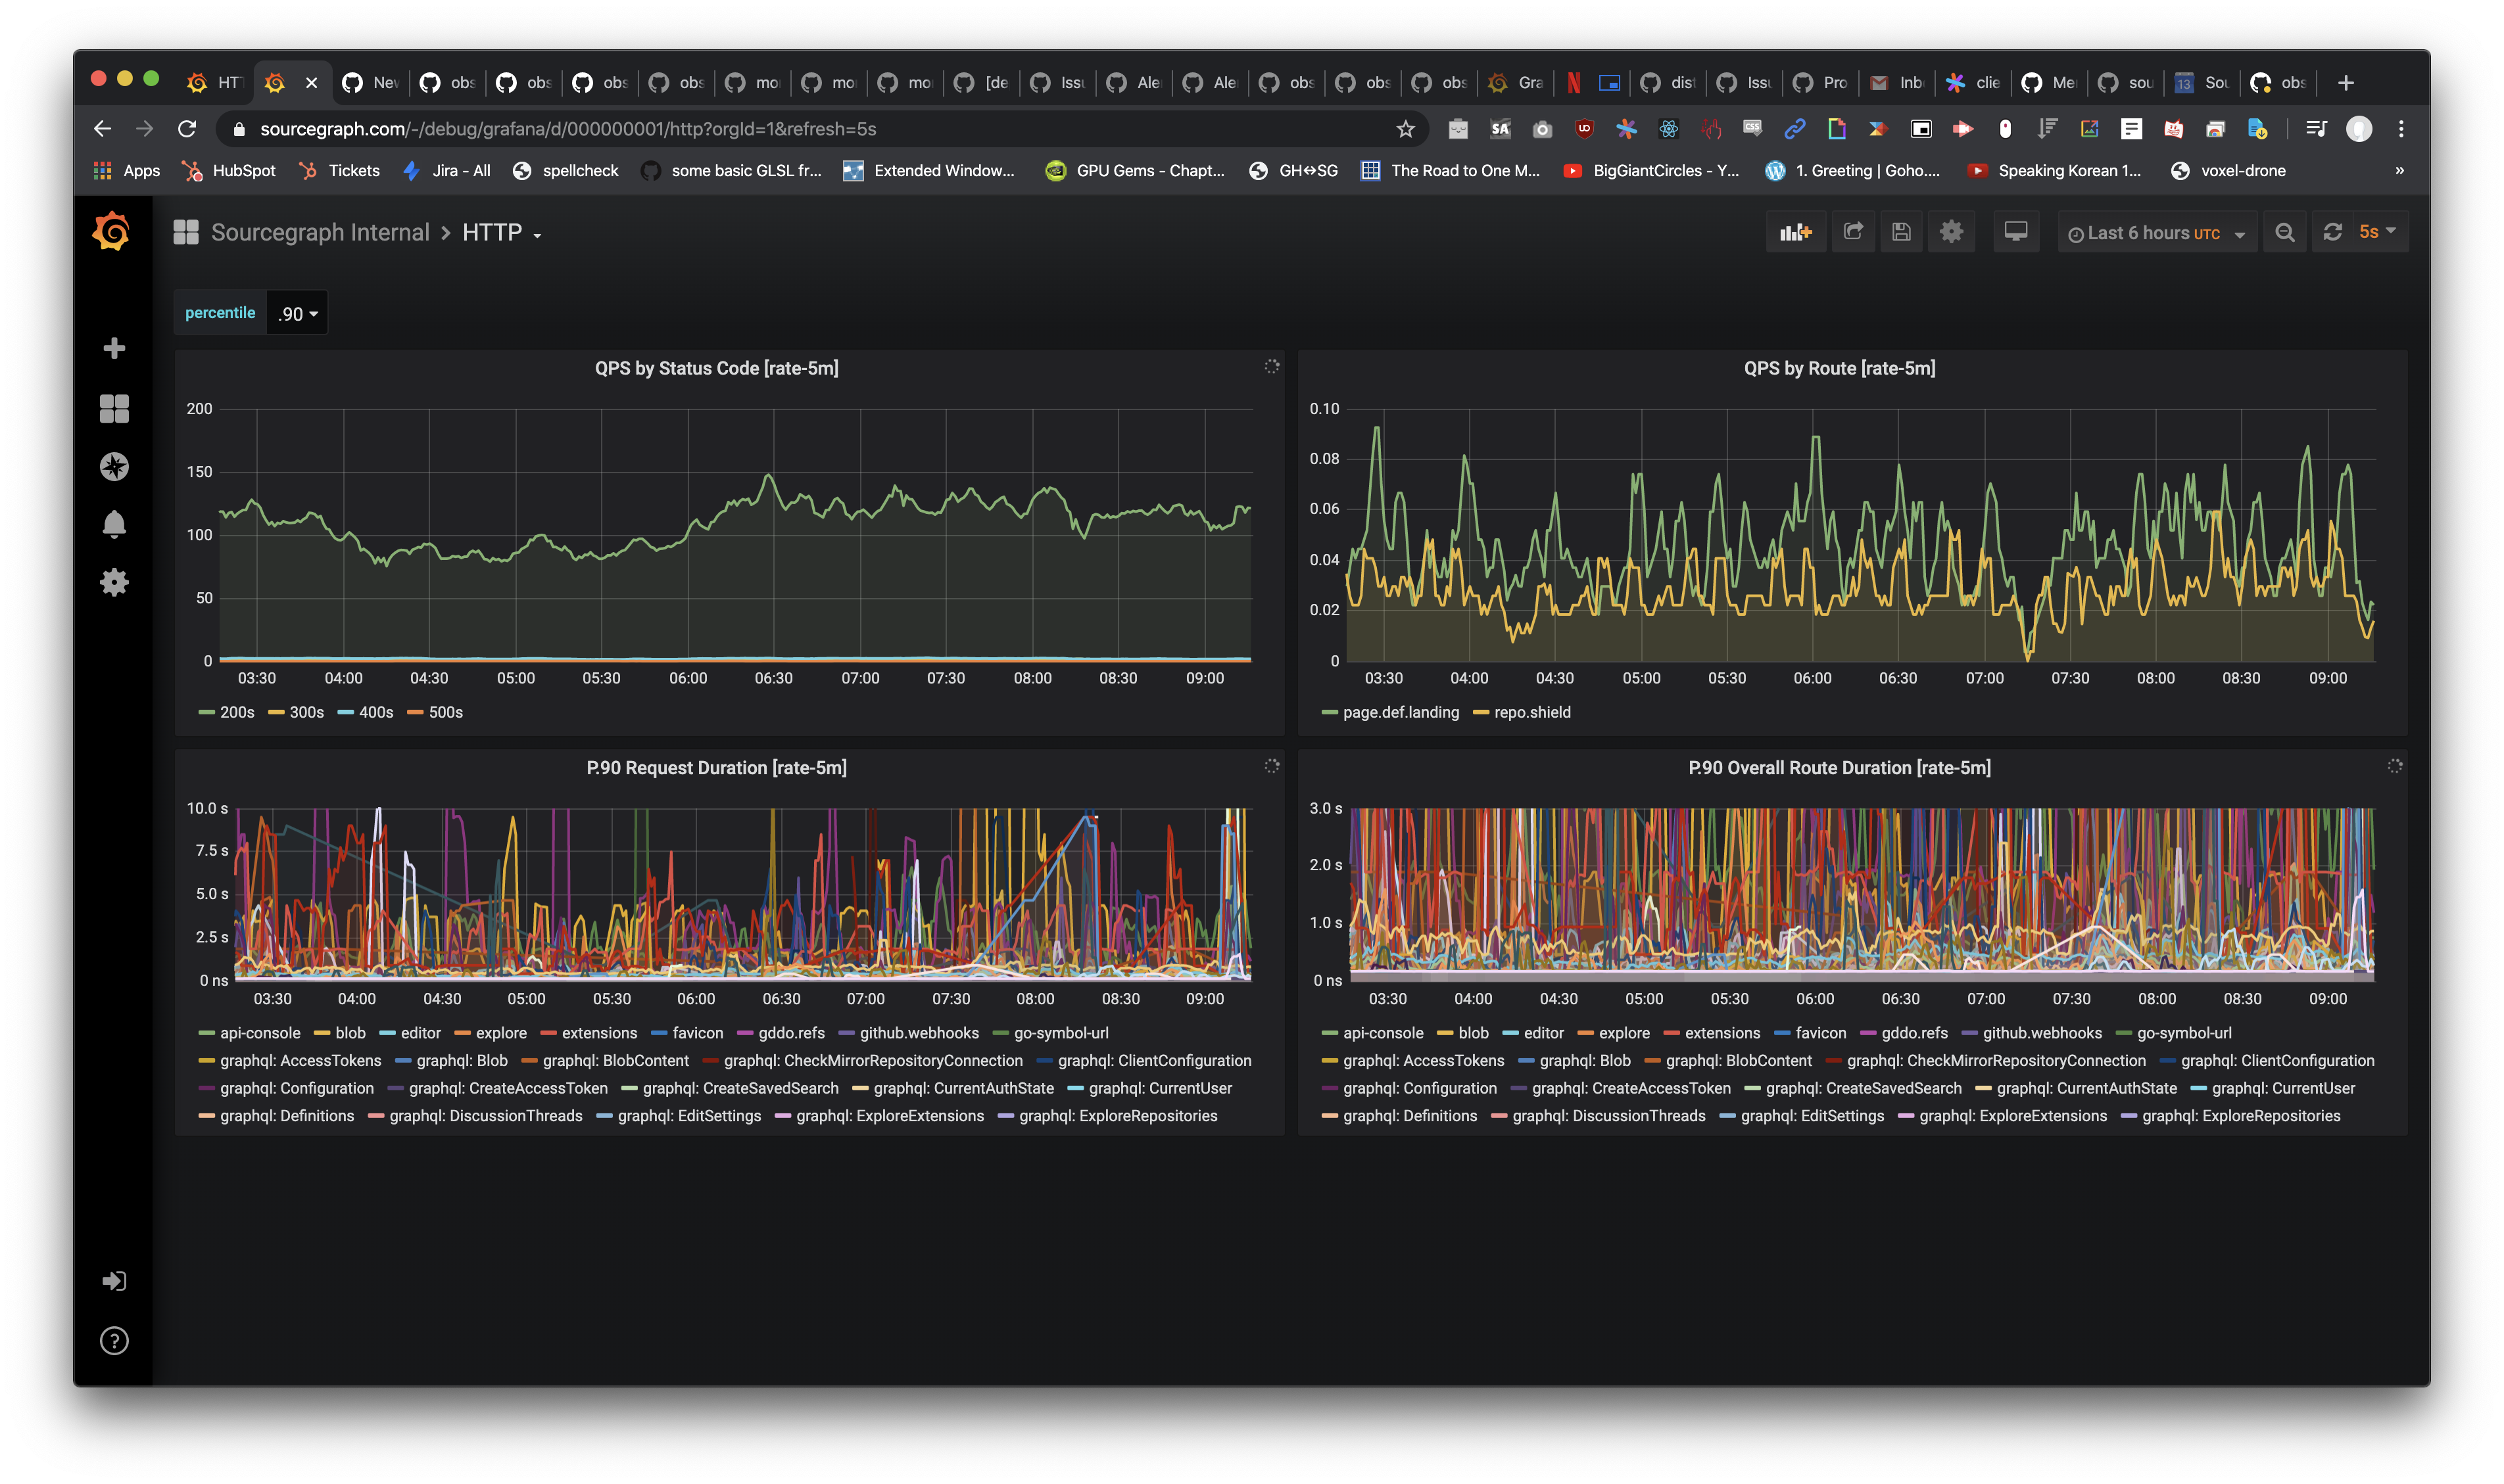The height and width of the screenshot is (1484, 2504).
Task: Open the spellcheck bookmark
Action: (566, 171)
